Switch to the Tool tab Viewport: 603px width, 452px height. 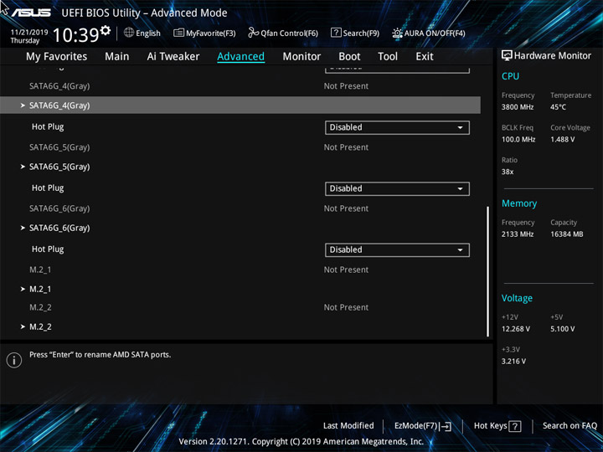coord(388,57)
